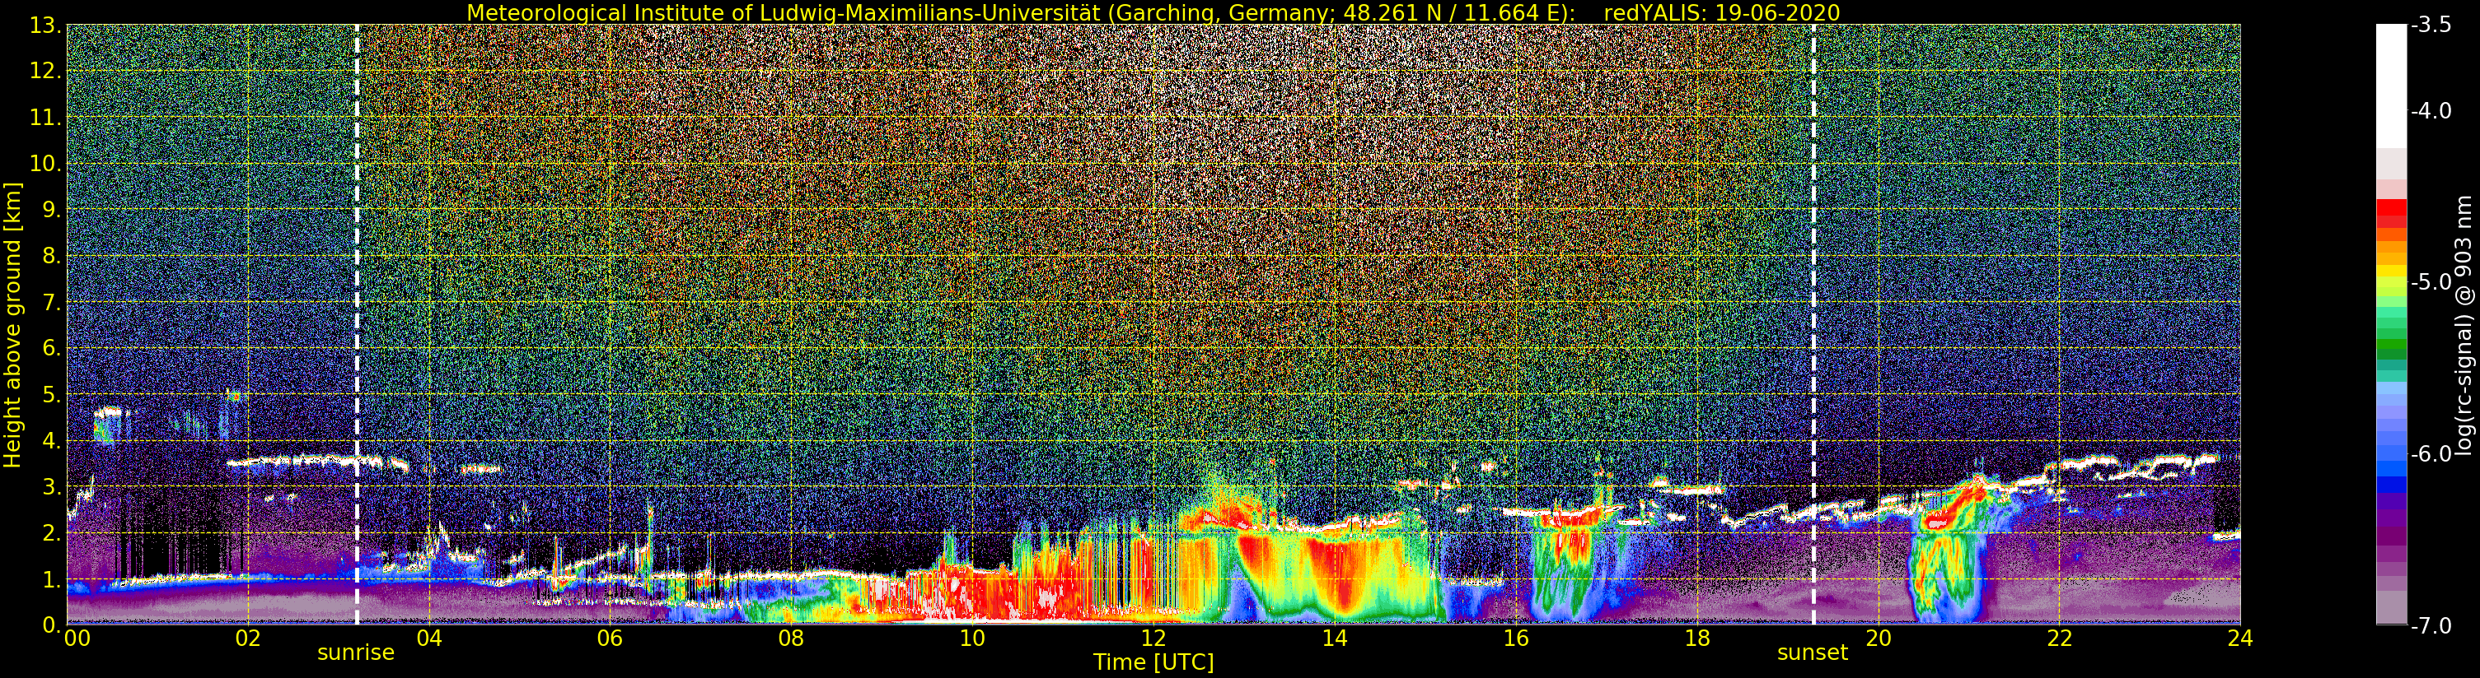2480x678 pixels.
Task: Click the time axis tick label 24
Action: click(2240, 639)
